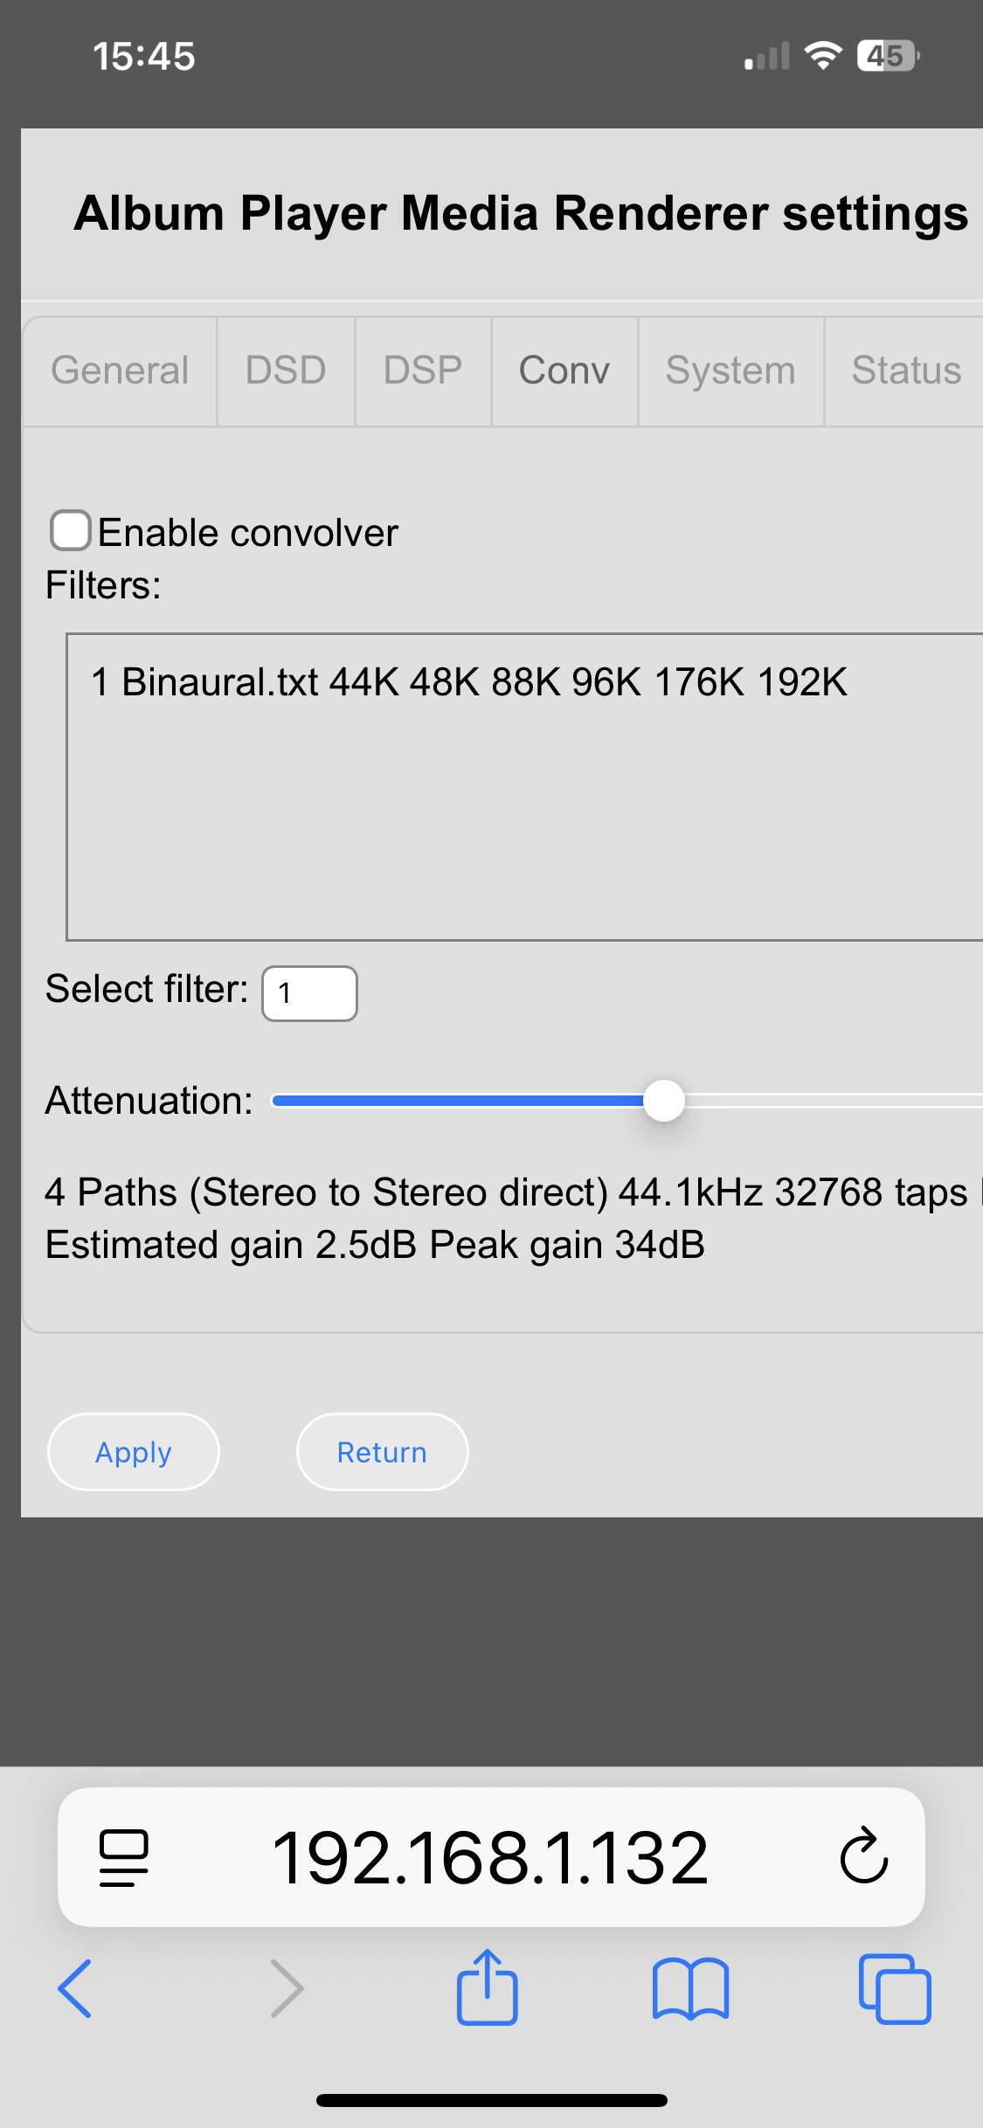
Task: Focus the Select filter number field
Action: [x=309, y=993]
